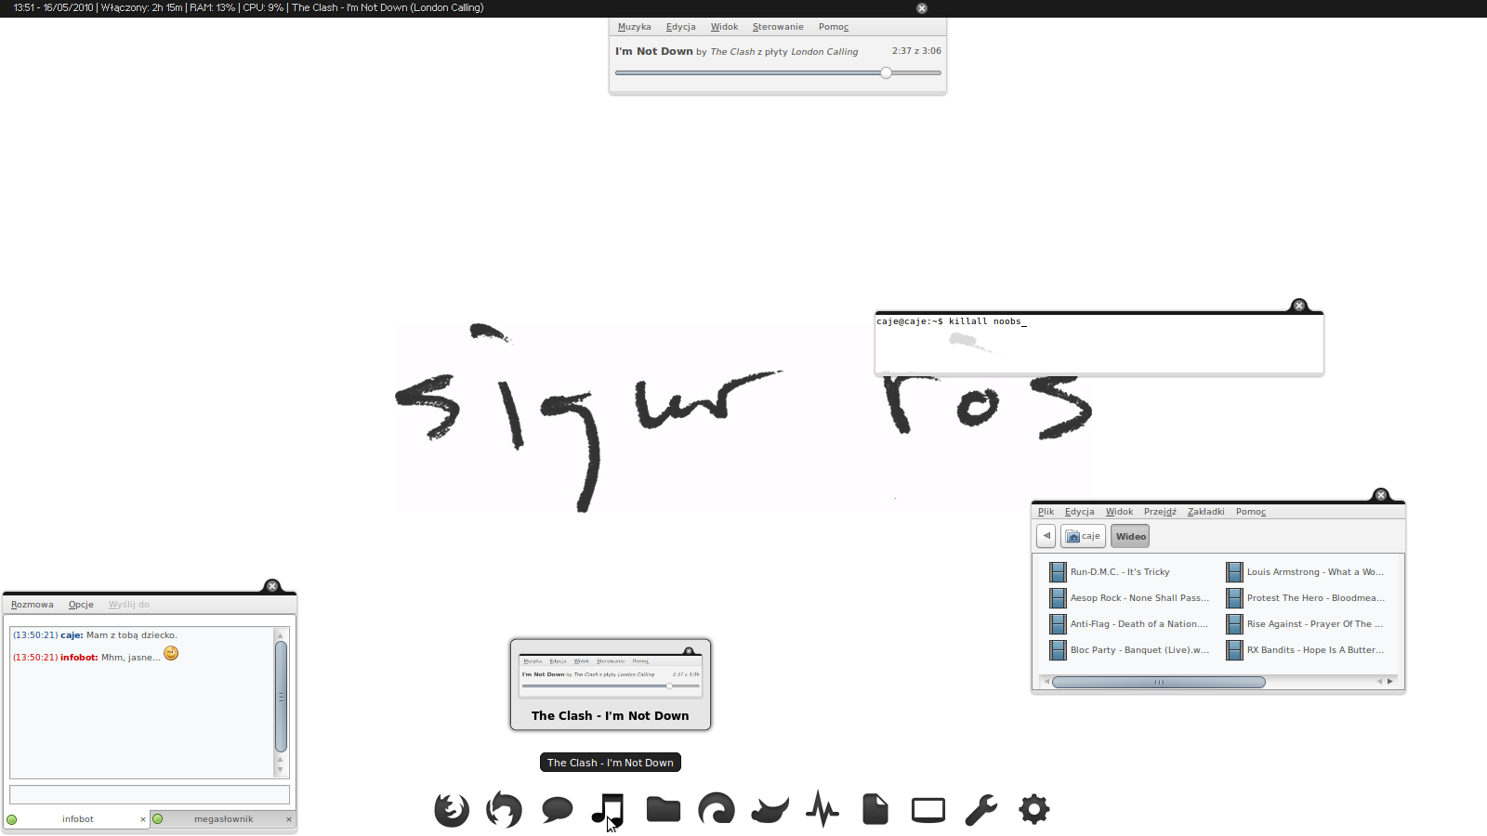Viewport: 1487px width, 836px height.
Task: Click the back arrow in file manager
Action: (x=1046, y=536)
